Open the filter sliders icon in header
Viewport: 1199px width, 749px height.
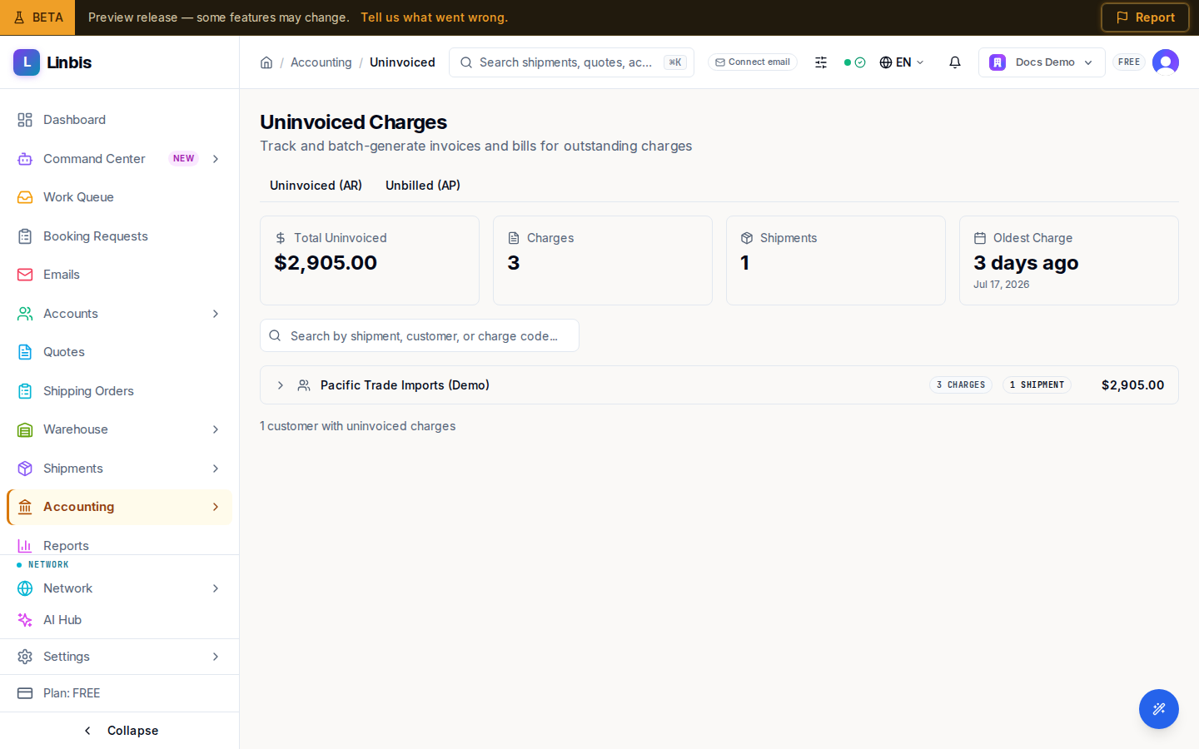coord(821,62)
